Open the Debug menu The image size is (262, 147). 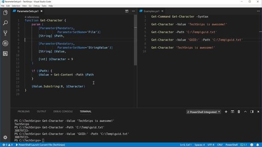click(x=36, y=6)
